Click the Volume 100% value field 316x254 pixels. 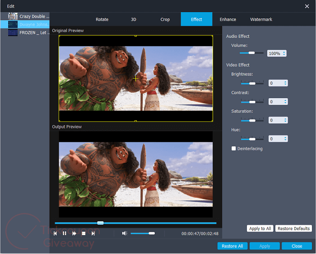coord(274,53)
